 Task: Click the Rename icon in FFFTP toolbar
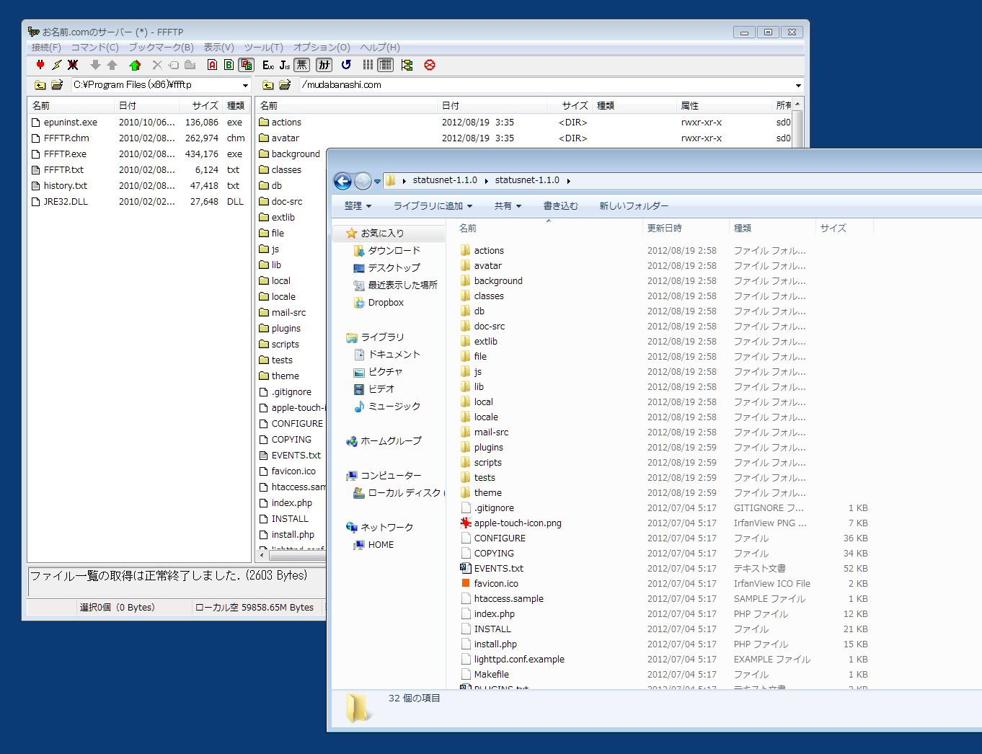pyautogui.click(x=174, y=65)
